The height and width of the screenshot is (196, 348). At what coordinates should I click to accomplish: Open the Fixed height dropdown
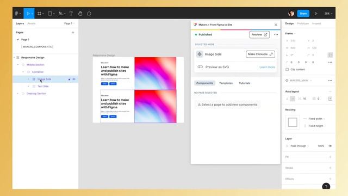coord(317,126)
